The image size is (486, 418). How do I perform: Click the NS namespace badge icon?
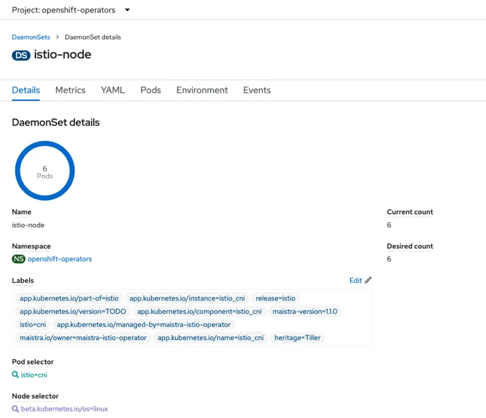pos(18,259)
